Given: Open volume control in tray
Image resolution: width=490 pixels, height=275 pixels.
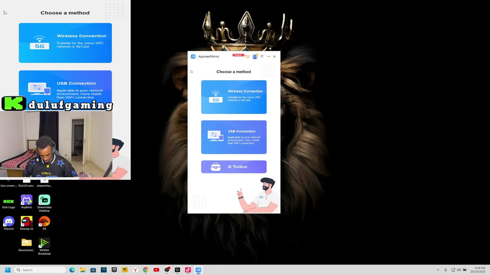Looking at the screenshot, I should tap(459, 270).
